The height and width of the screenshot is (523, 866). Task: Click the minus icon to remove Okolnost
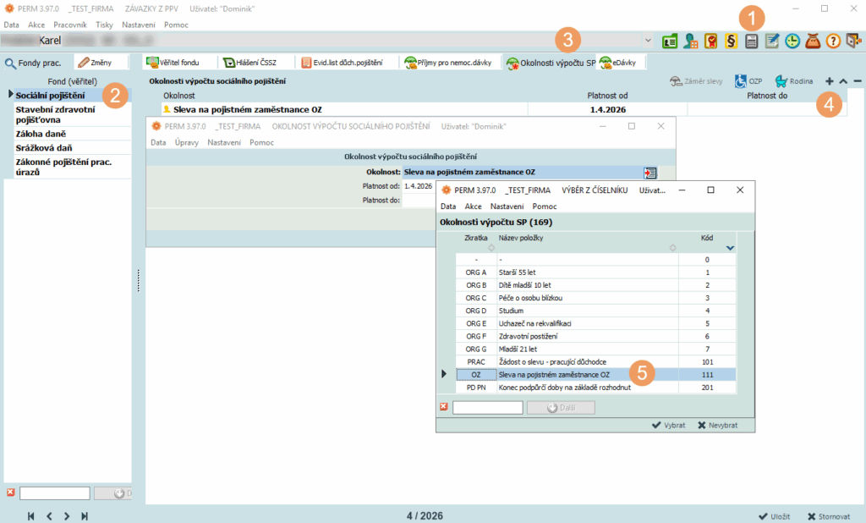pyautogui.click(x=858, y=81)
